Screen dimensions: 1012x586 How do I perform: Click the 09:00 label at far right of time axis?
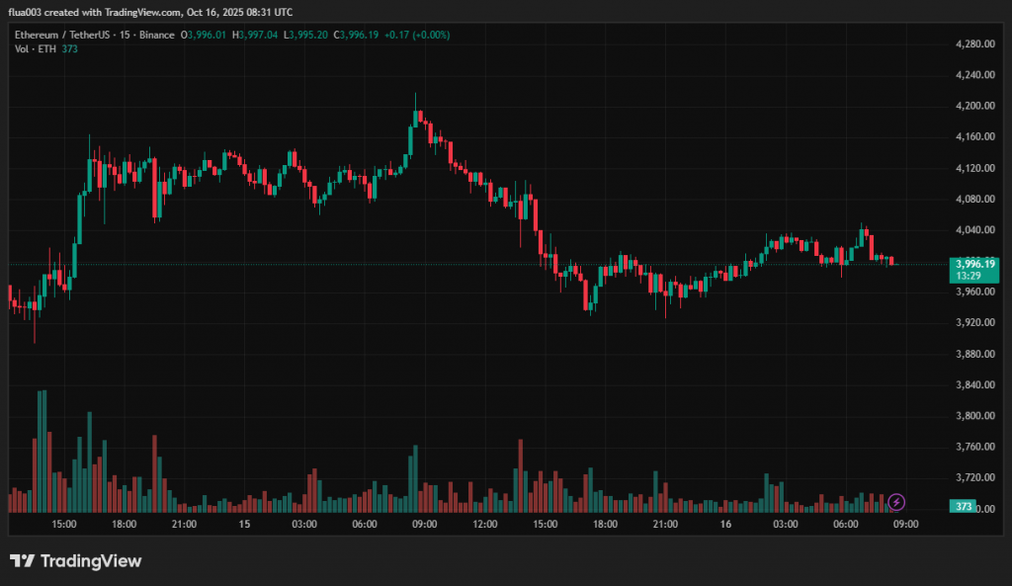[906, 525]
